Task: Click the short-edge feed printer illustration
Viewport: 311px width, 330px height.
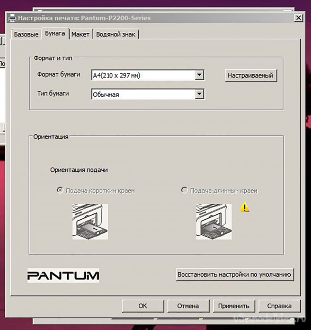Action: pos(90,221)
